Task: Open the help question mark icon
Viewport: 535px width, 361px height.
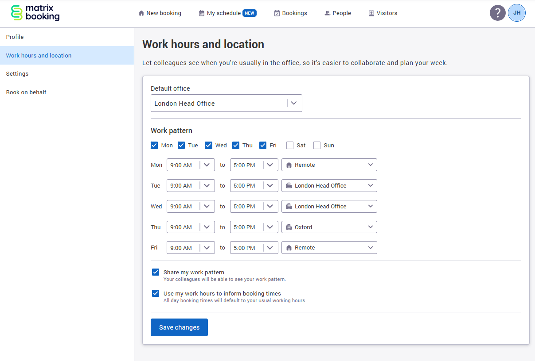Action: point(498,13)
